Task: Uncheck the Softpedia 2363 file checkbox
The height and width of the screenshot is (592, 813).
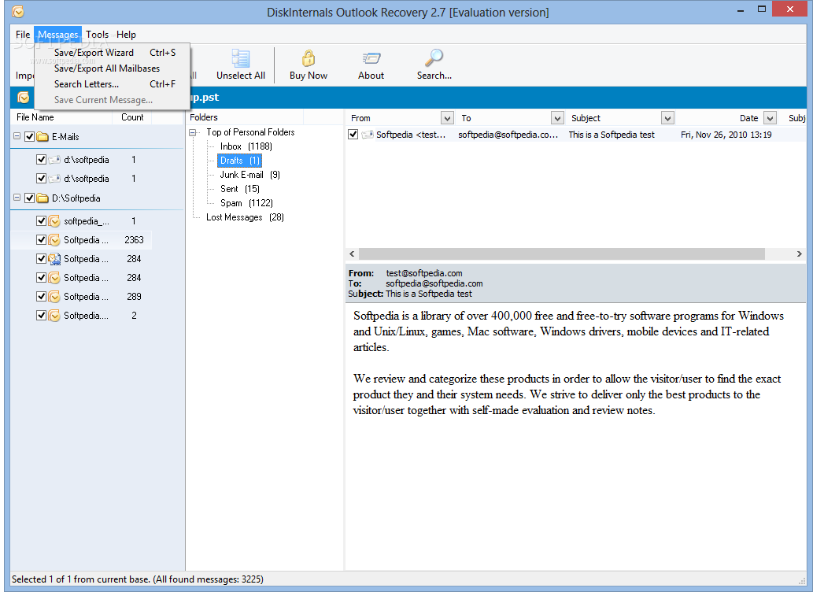Action: pos(42,239)
